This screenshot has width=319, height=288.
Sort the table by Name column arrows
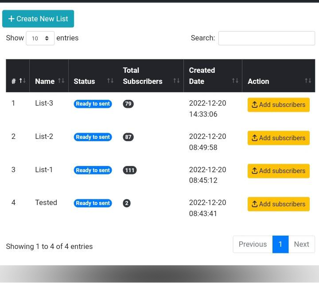point(61,81)
